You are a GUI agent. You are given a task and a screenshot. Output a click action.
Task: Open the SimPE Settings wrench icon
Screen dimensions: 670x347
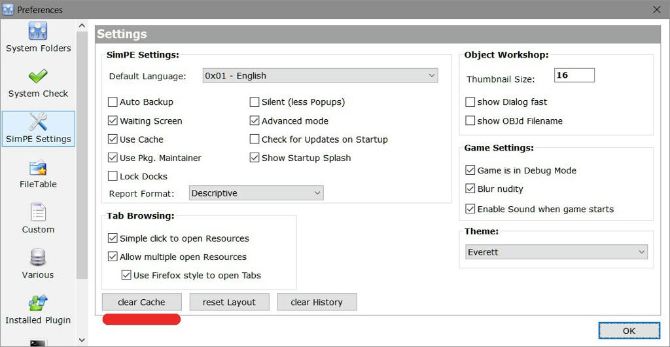click(x=38, y=122)
